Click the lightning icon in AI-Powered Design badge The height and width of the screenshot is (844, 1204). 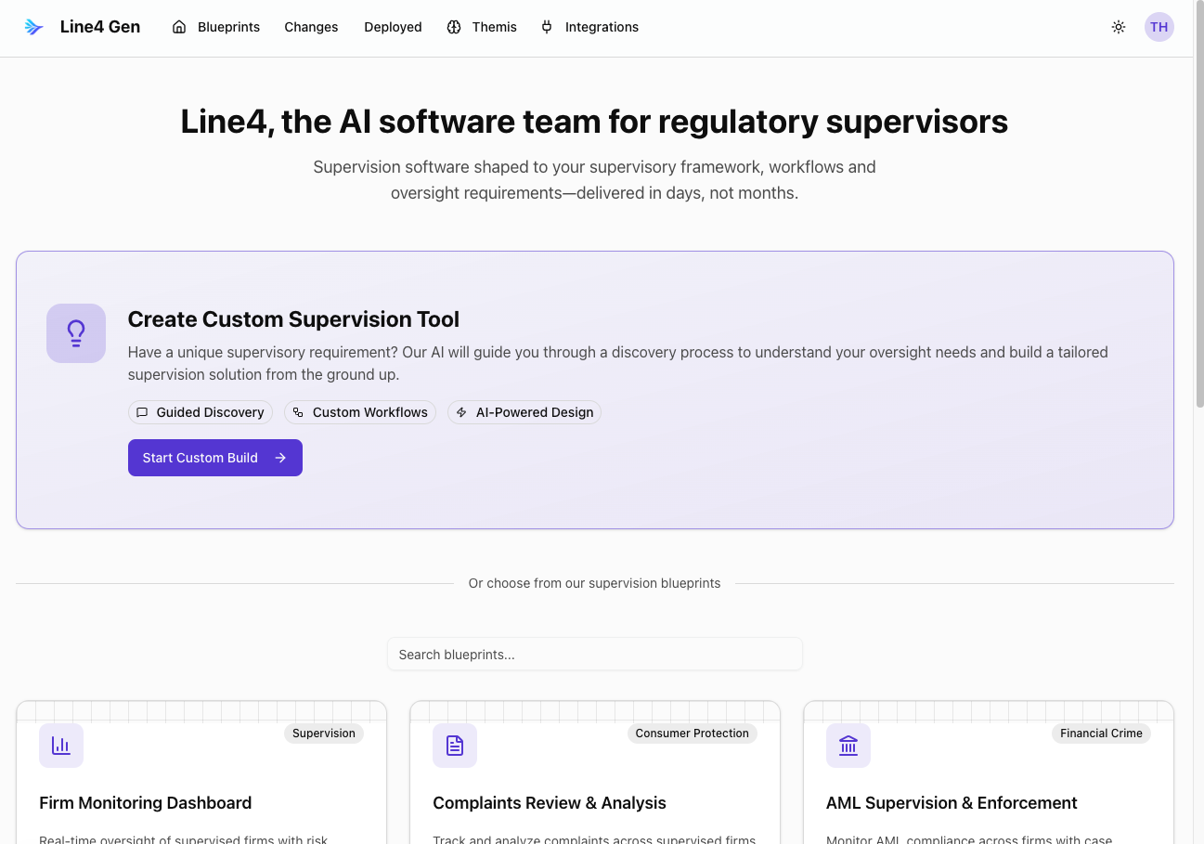tap(461, 411)
